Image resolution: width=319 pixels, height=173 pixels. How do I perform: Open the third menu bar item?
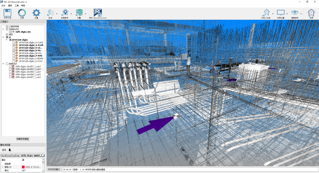(17, 5)
